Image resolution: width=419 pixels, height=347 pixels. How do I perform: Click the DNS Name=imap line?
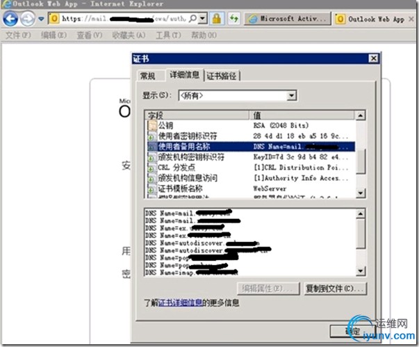pyautogui.click(x=191, y=273)
